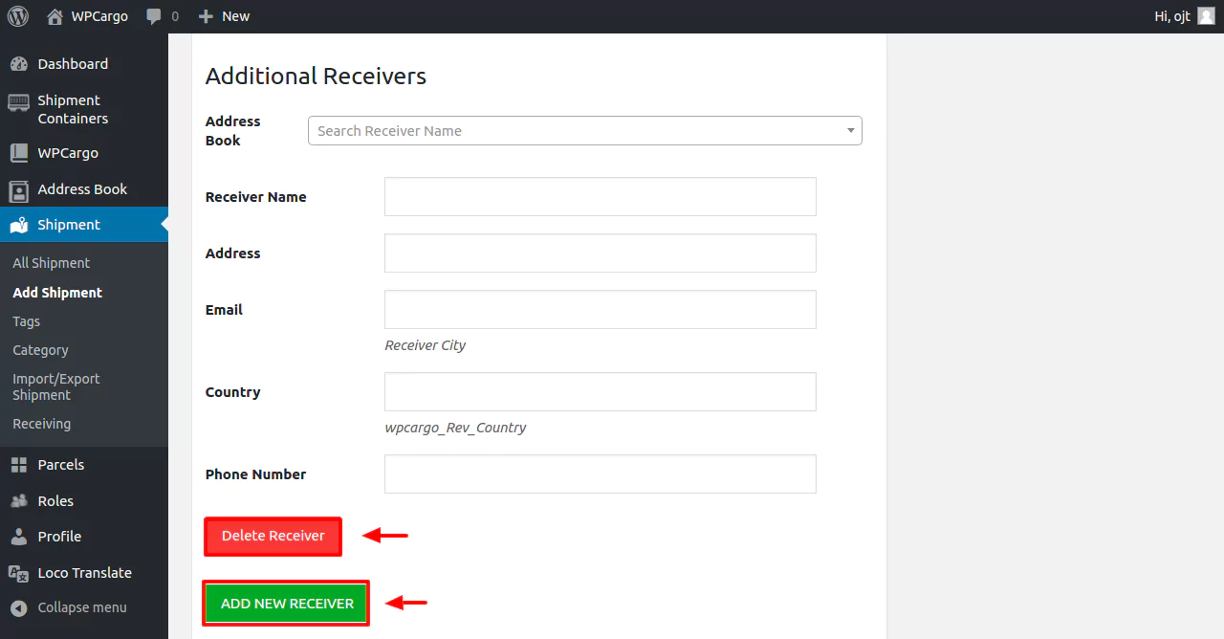Click the user avatar in admin bar
Viewport: 1224px width, 639px height.
[1206, 16]
